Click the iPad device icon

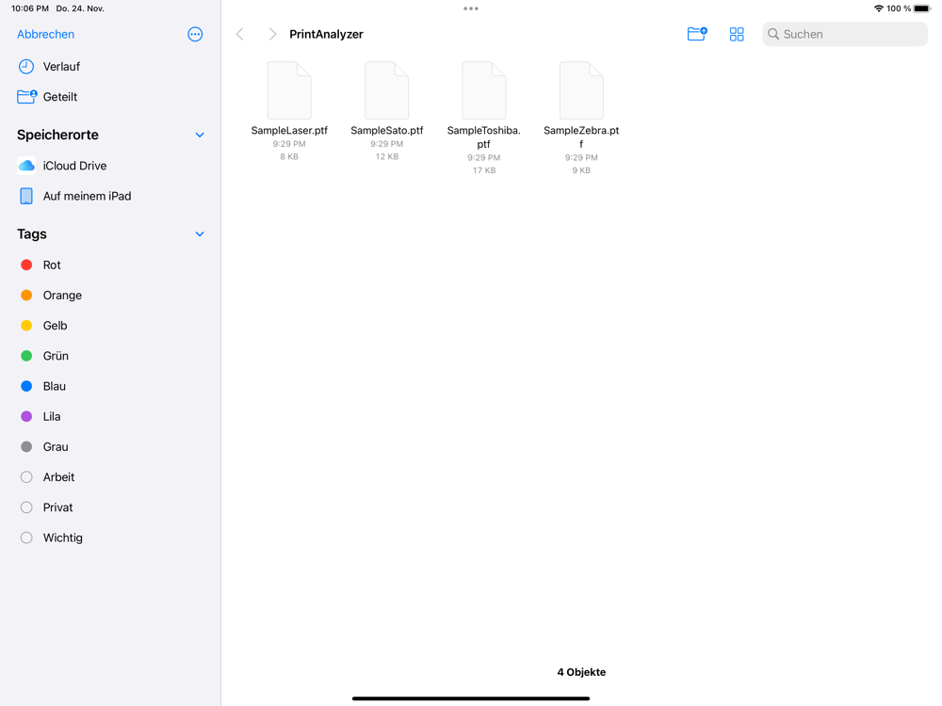pyautogui.click(x=26, y=196)
